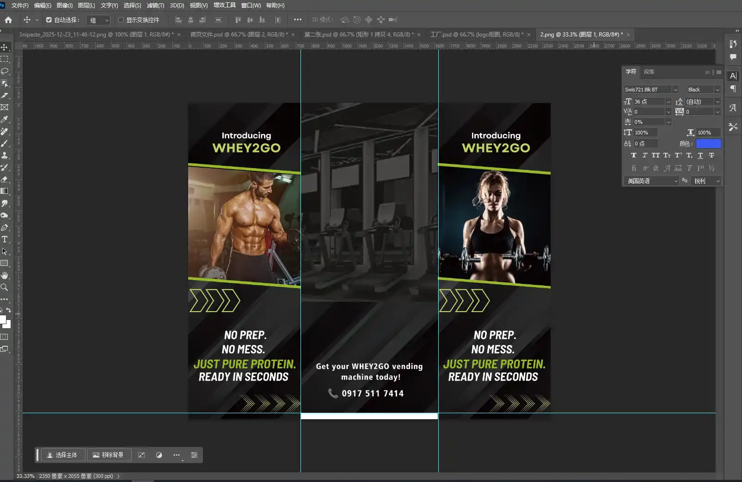Select the Zoom tool
742x482 pixels.
5,287
